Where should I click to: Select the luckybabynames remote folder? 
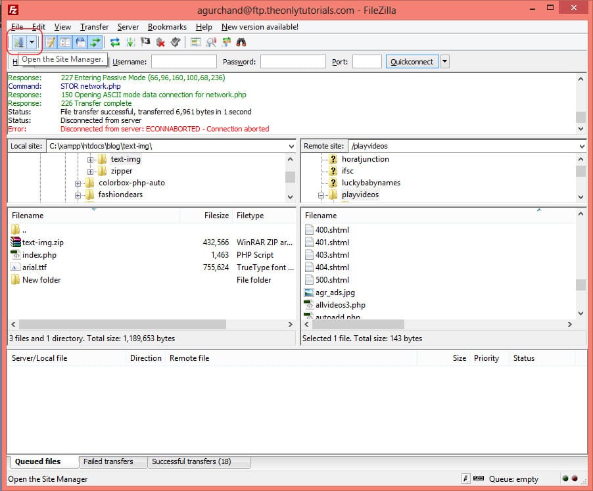point(371,183)
